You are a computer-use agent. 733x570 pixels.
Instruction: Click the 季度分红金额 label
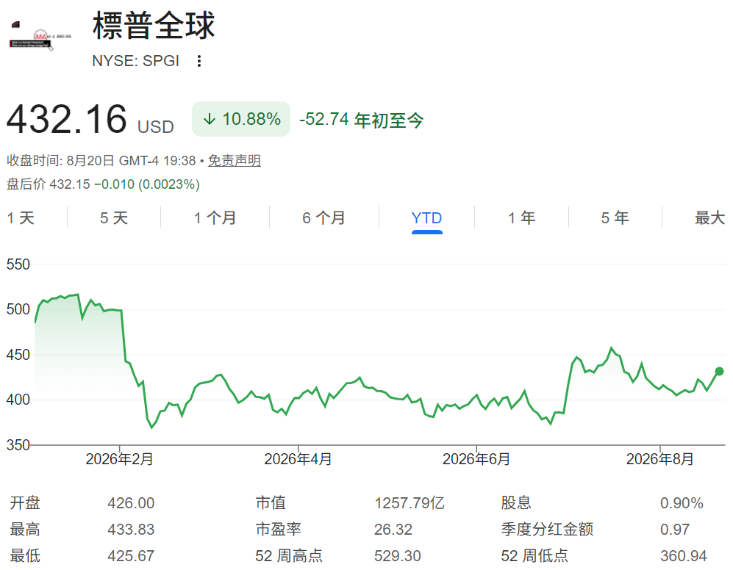pyautogui.click(x=547, y=530)
